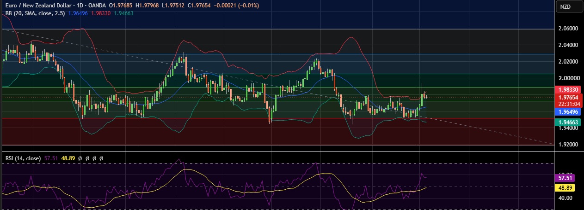Screen dimensions: 584x210
Task: Click the yellow 48.89 RSI-MA axis label
Action: click(x=566, y=188)
